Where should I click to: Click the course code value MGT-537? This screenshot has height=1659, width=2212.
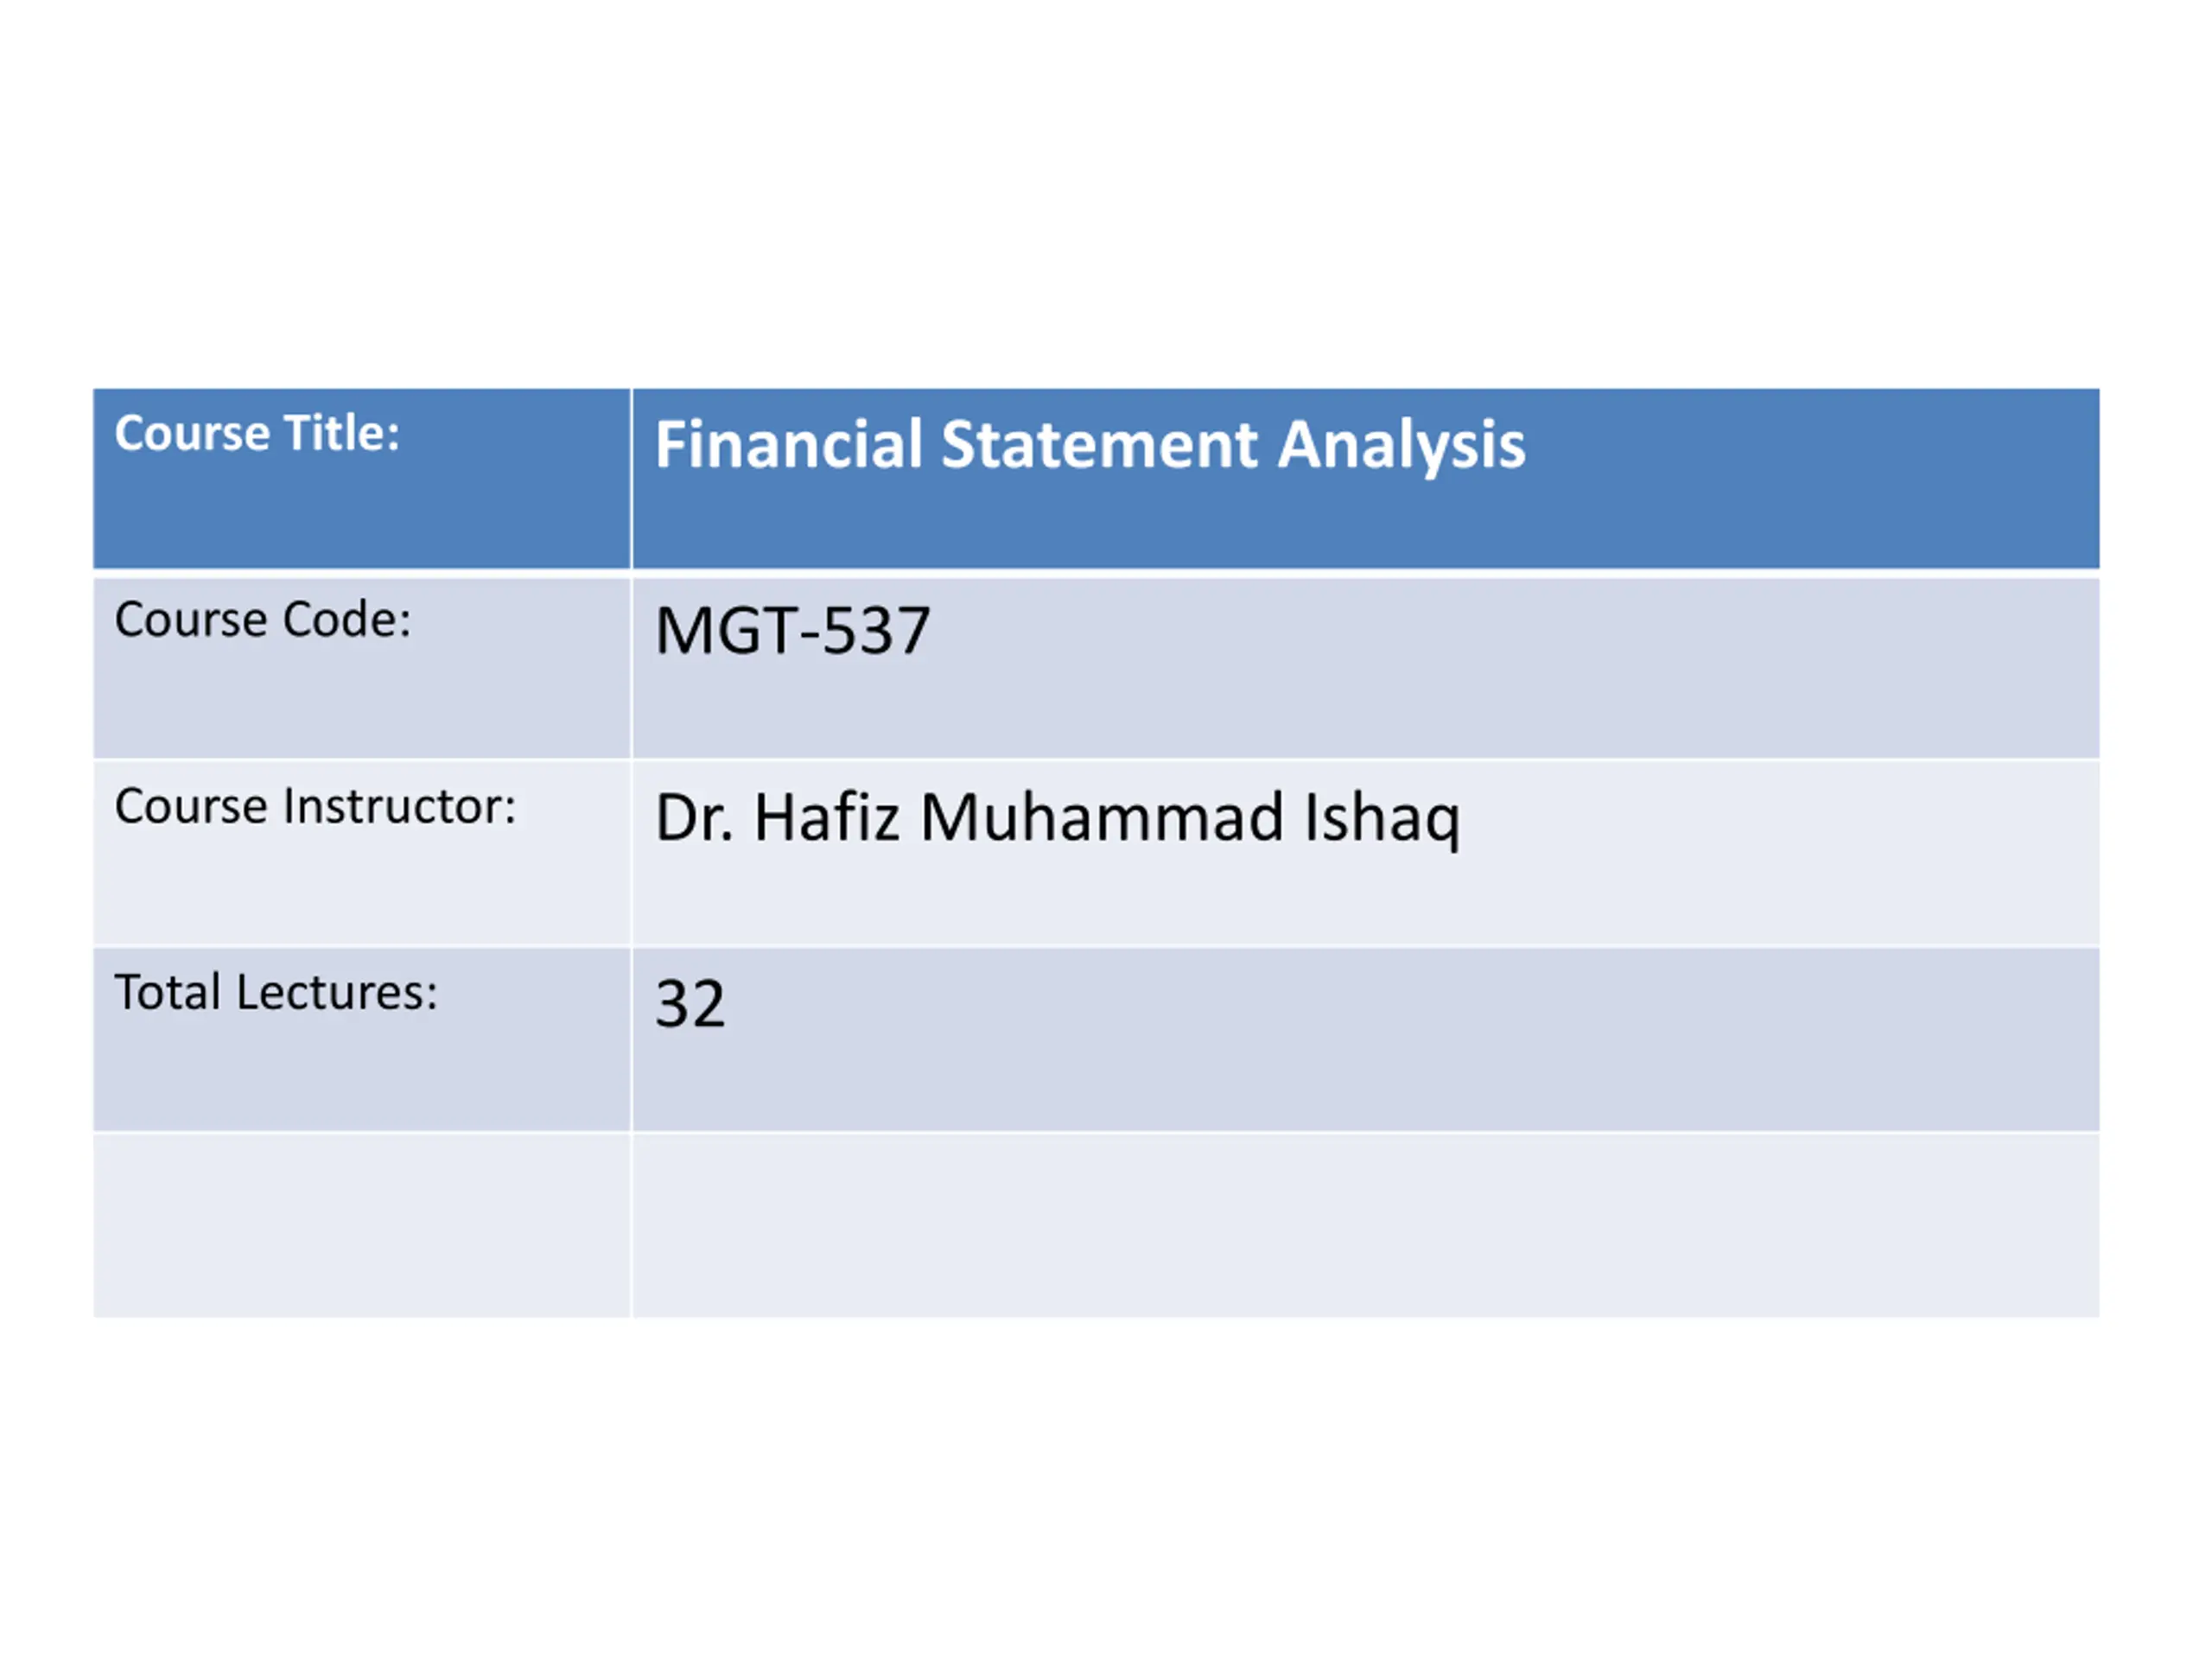coord(792,632)
